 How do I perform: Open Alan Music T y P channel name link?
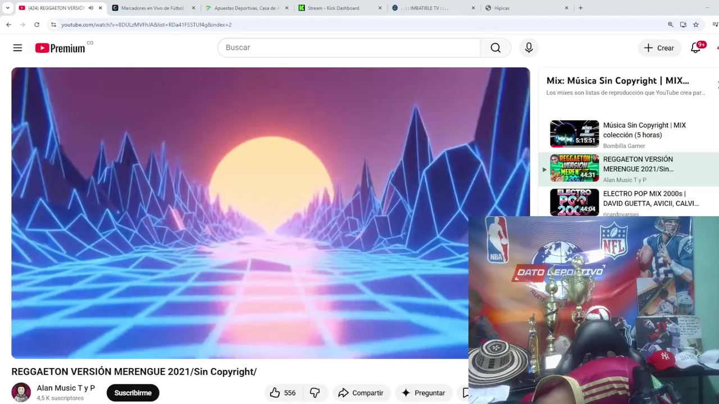[66, 388]
